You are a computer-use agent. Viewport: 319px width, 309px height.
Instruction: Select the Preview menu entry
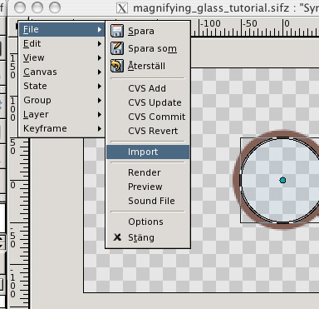tap(148, 187)
